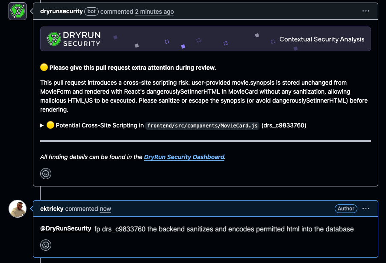Click yellow circle beside Potential Cross-Site Scripting
The width and height of the screenshot is (386, 263).
click(50, 125)
